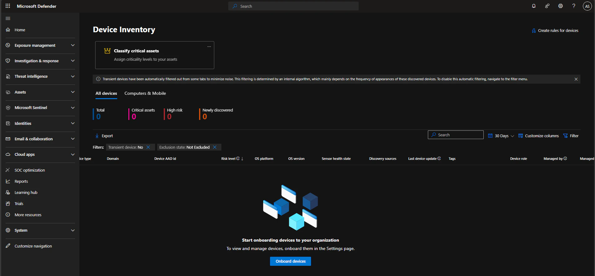Open the AS account avatar
Viewport: 595px width, 276px height.
(x=587, y=6)
